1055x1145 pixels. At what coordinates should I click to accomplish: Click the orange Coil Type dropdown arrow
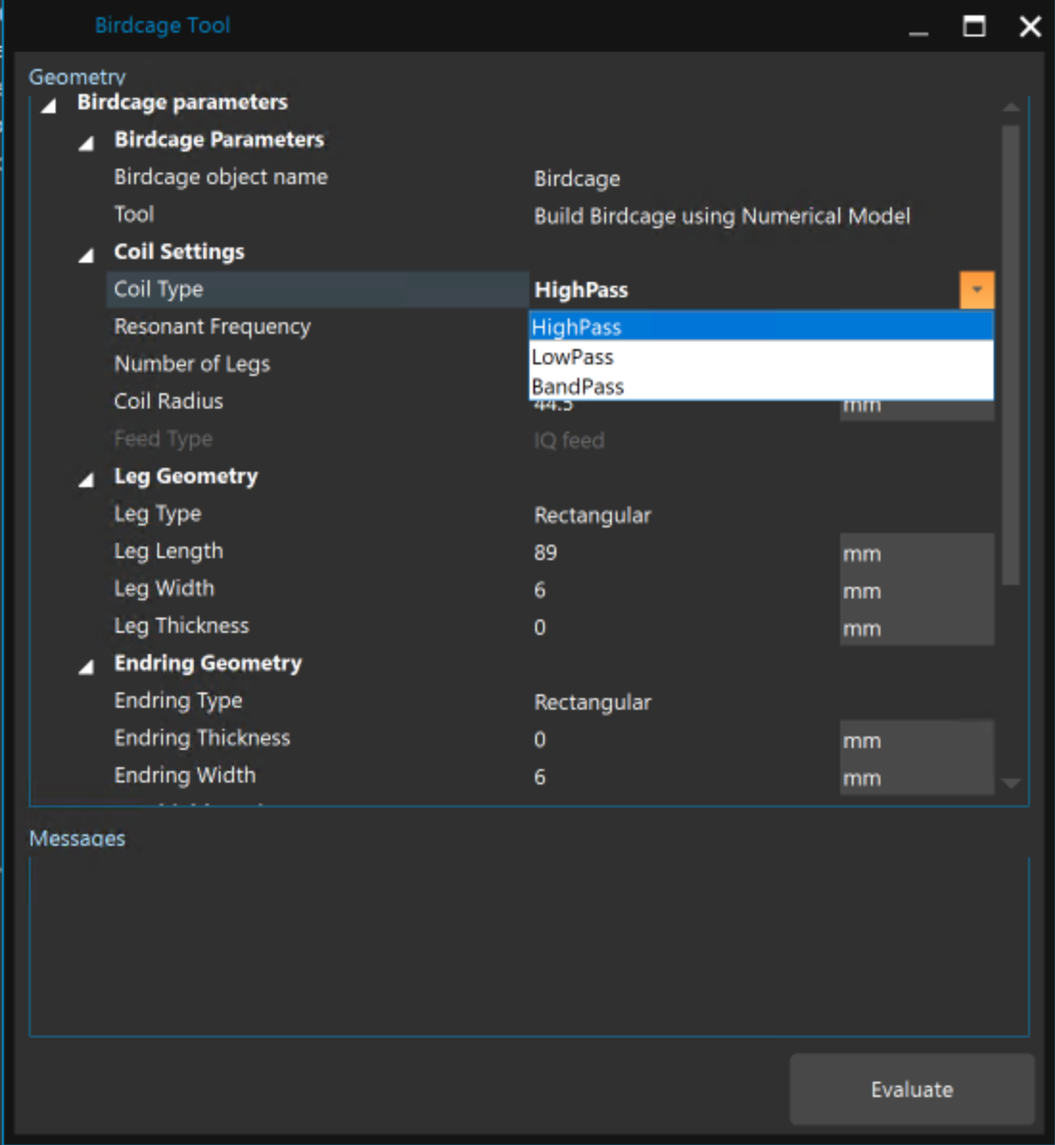tap(976, 290)
